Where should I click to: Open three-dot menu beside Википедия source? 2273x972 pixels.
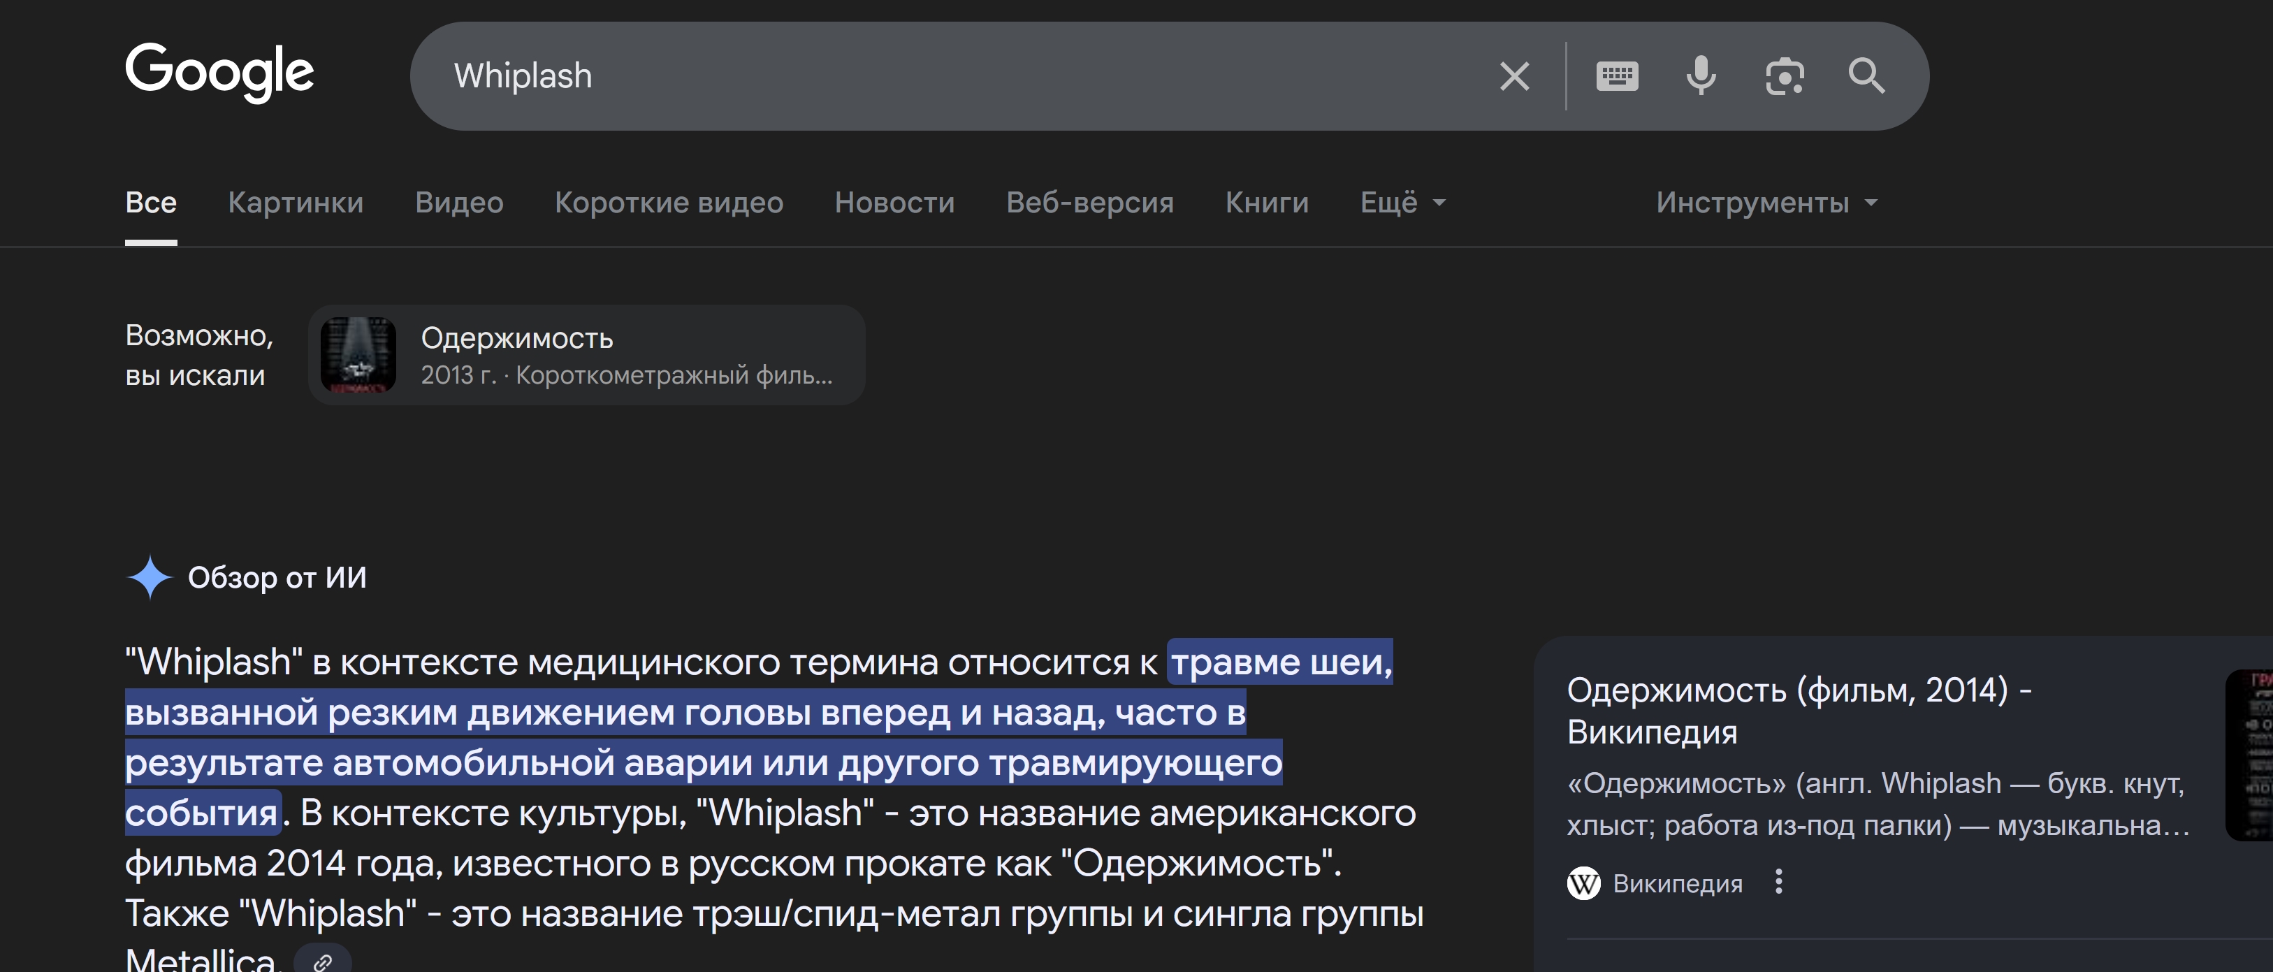1778,882
